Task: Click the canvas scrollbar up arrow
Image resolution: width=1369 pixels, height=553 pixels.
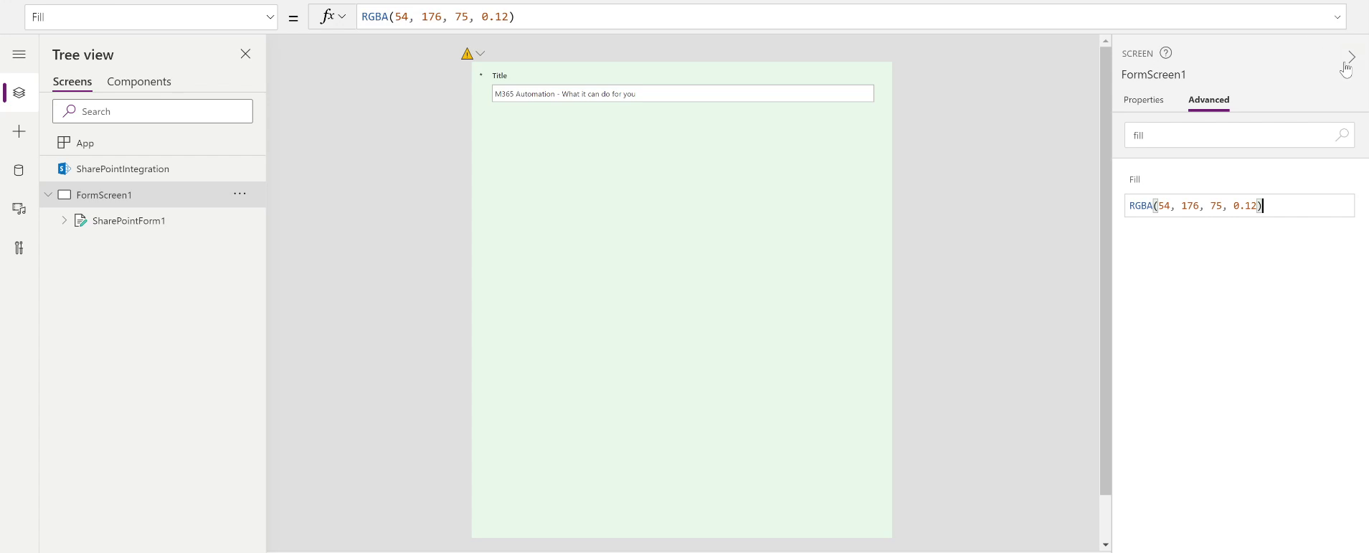Action: [x=1105, y=41]
